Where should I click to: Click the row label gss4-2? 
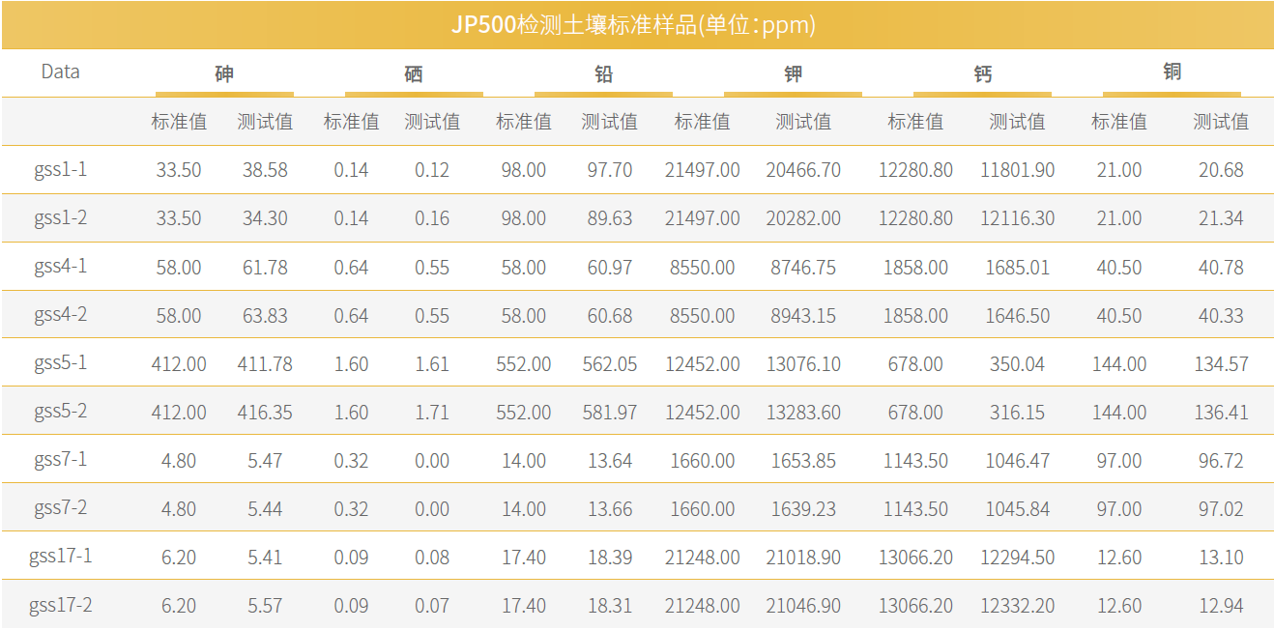tap(60, 314)
